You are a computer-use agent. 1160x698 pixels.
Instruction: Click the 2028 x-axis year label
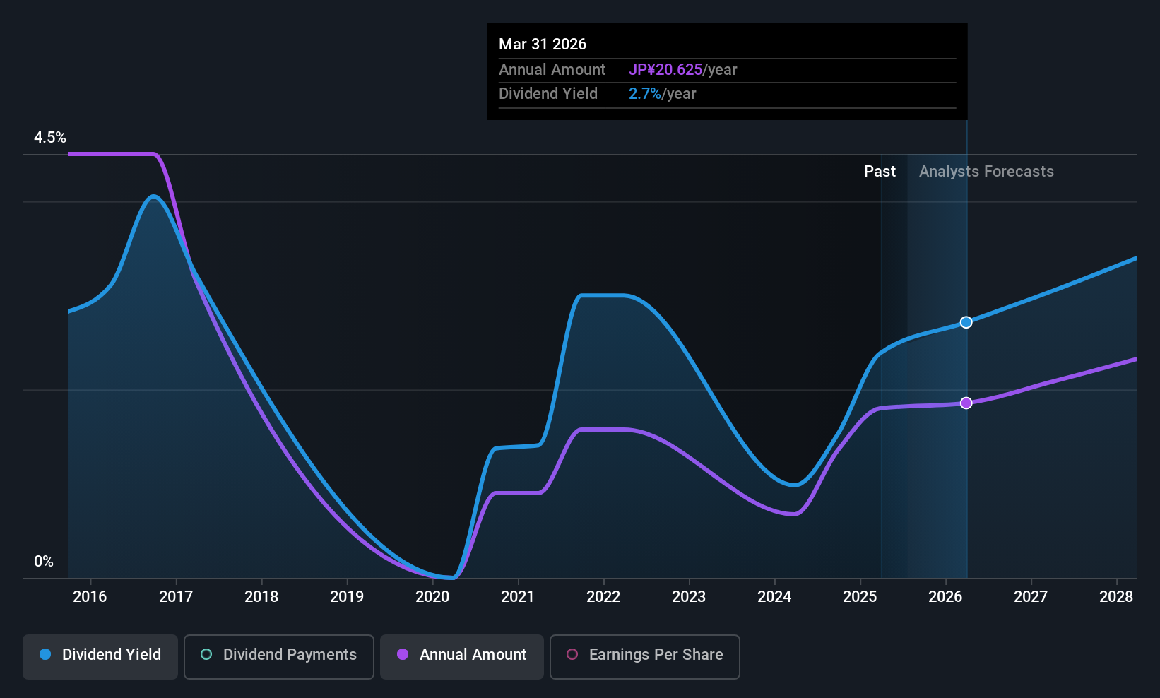pos(1116,597)
